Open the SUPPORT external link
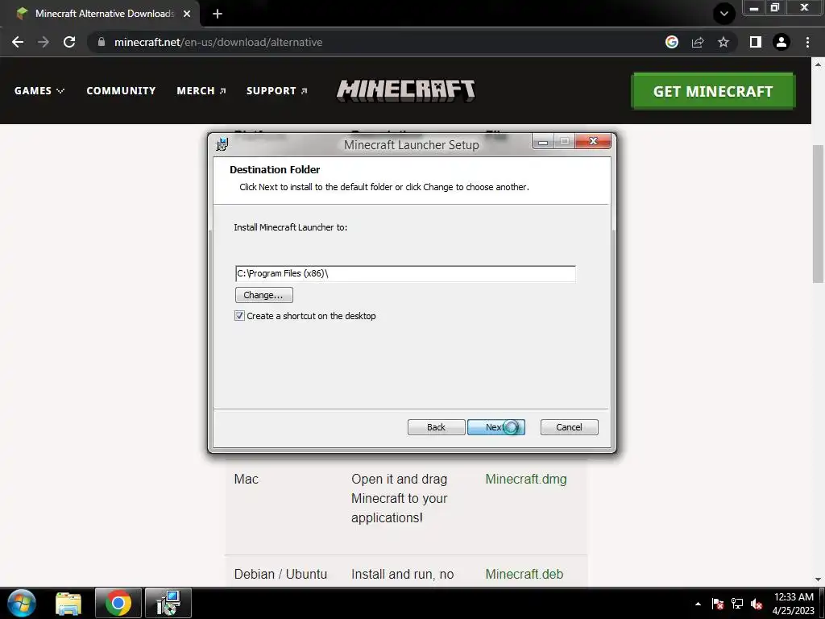 tap(277, 90)
